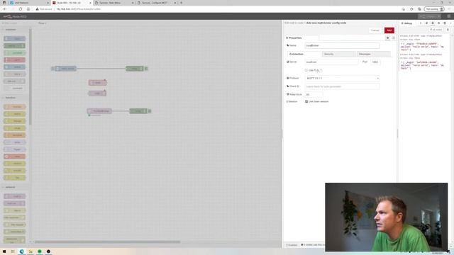
Task: Expand the second debug message object
Action: (402, 62)
